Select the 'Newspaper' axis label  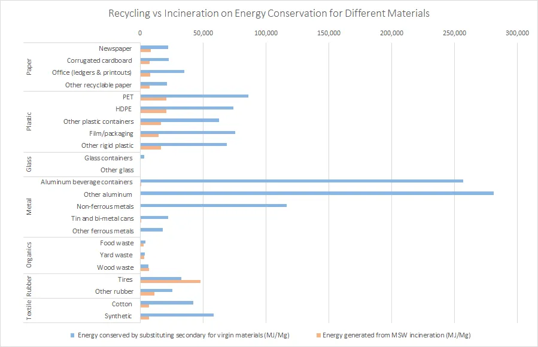[x=115, y=48]
